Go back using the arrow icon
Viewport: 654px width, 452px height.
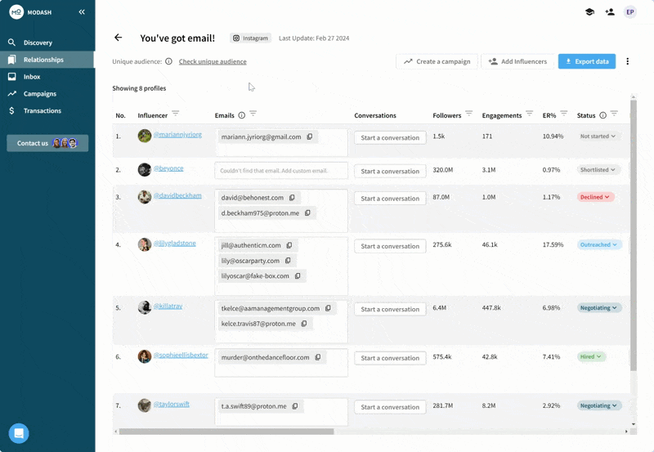coord(118,38)
